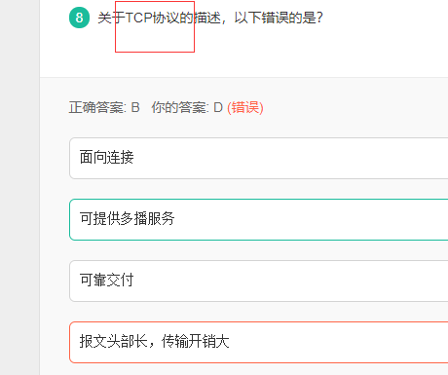
Task: Click the red "(错误)" status text
Action: point(245,107)
